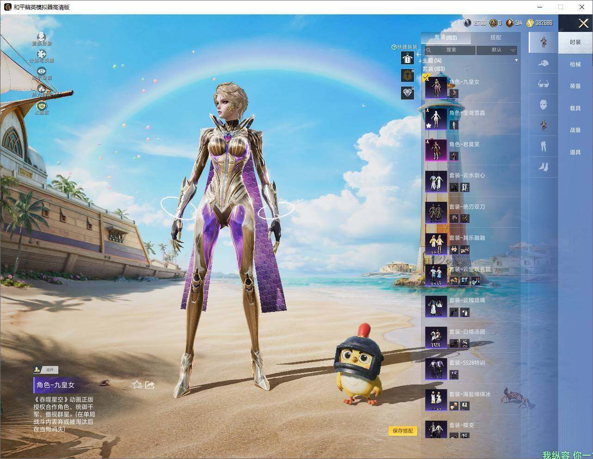Open the 枪械 firearms tab
This screenshot has width=593, height=459.
click(575, 64)
